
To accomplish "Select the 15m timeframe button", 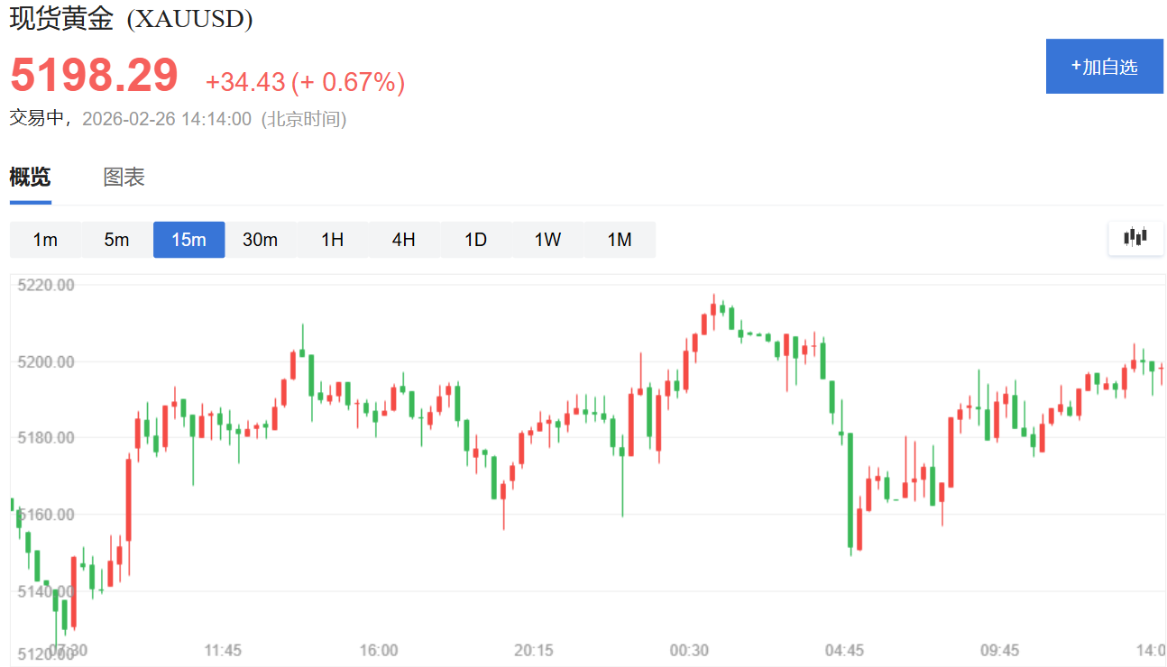I will 188,240.
